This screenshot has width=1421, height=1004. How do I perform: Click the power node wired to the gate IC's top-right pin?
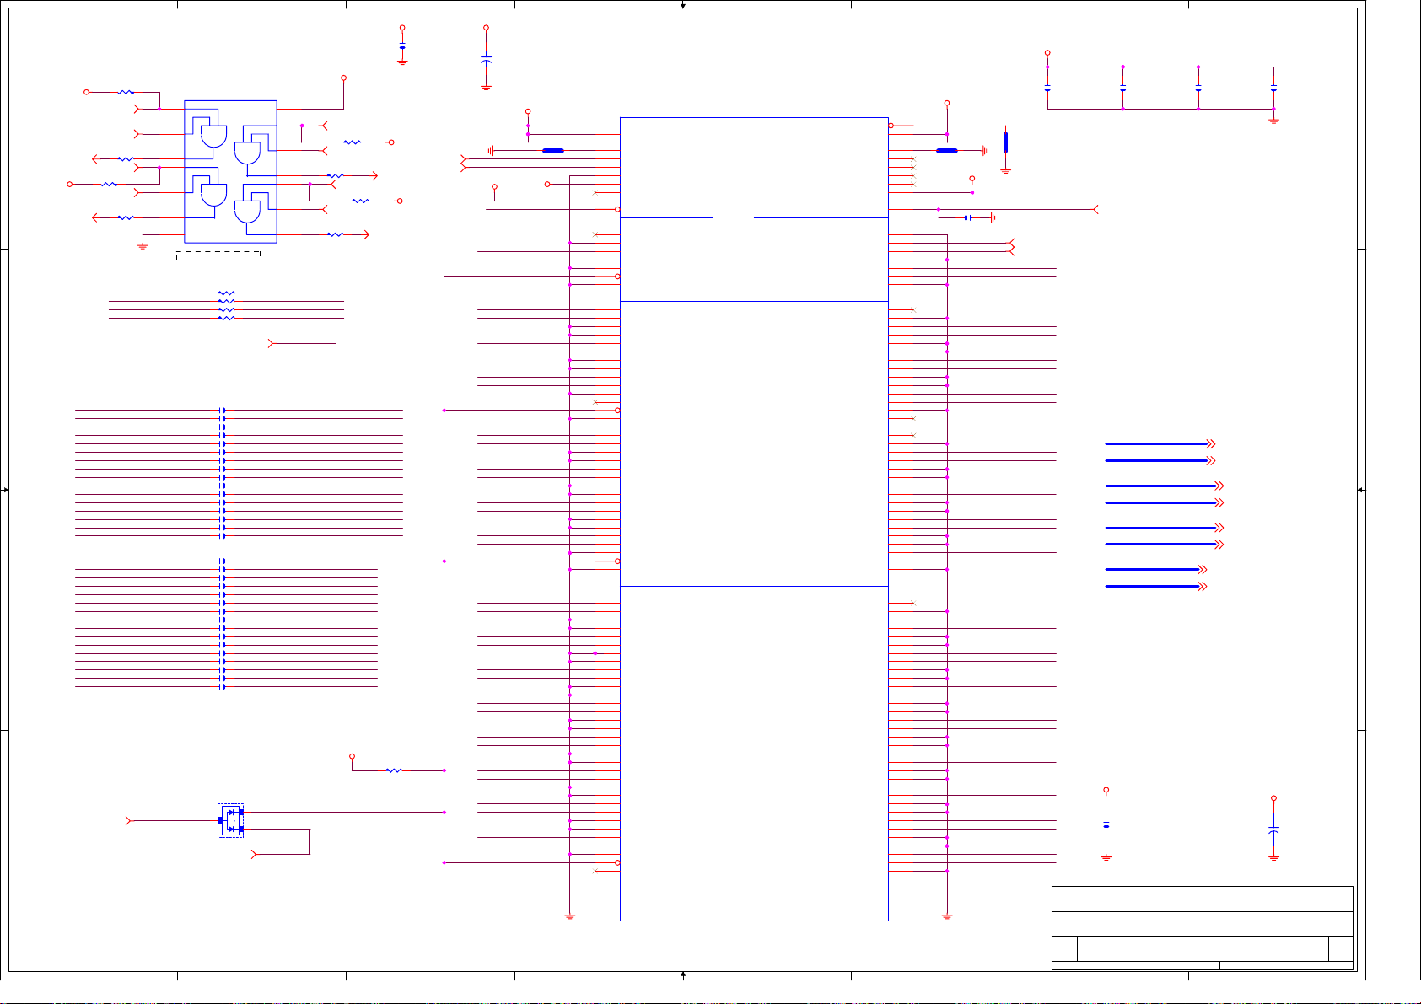[343, 78]
